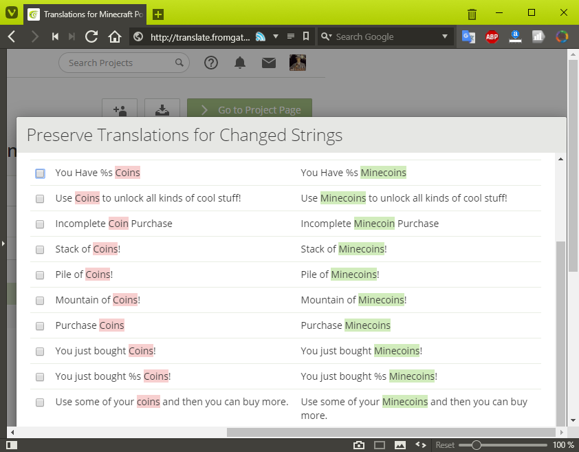Open the search field history dropdown arrow

(x=445, y=36)
